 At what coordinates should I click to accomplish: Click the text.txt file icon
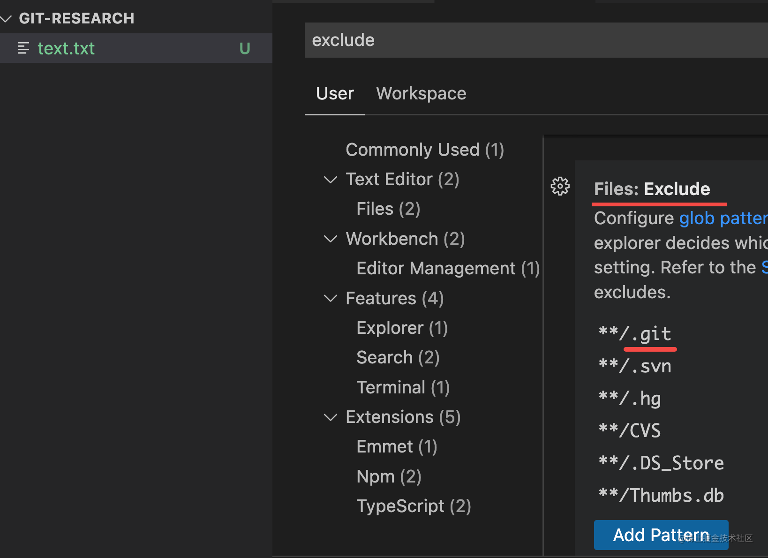(23, 48)
